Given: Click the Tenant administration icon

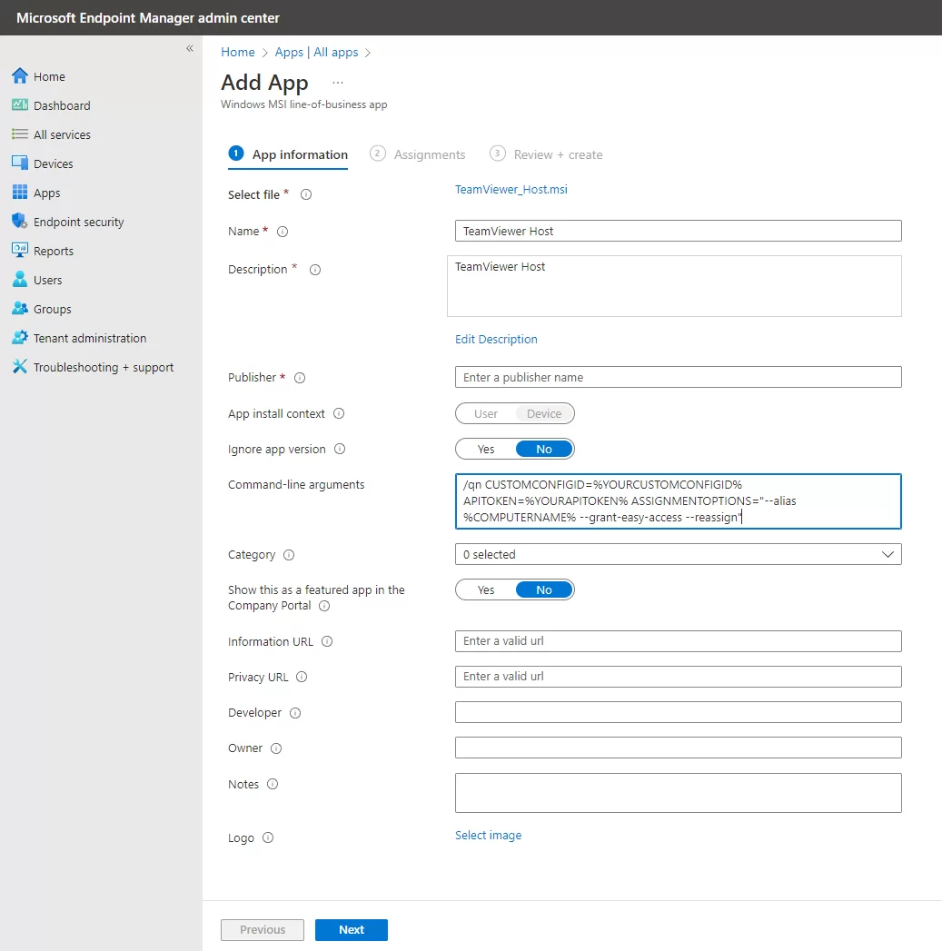Looking at the screenshot, I should coord(20,338).
